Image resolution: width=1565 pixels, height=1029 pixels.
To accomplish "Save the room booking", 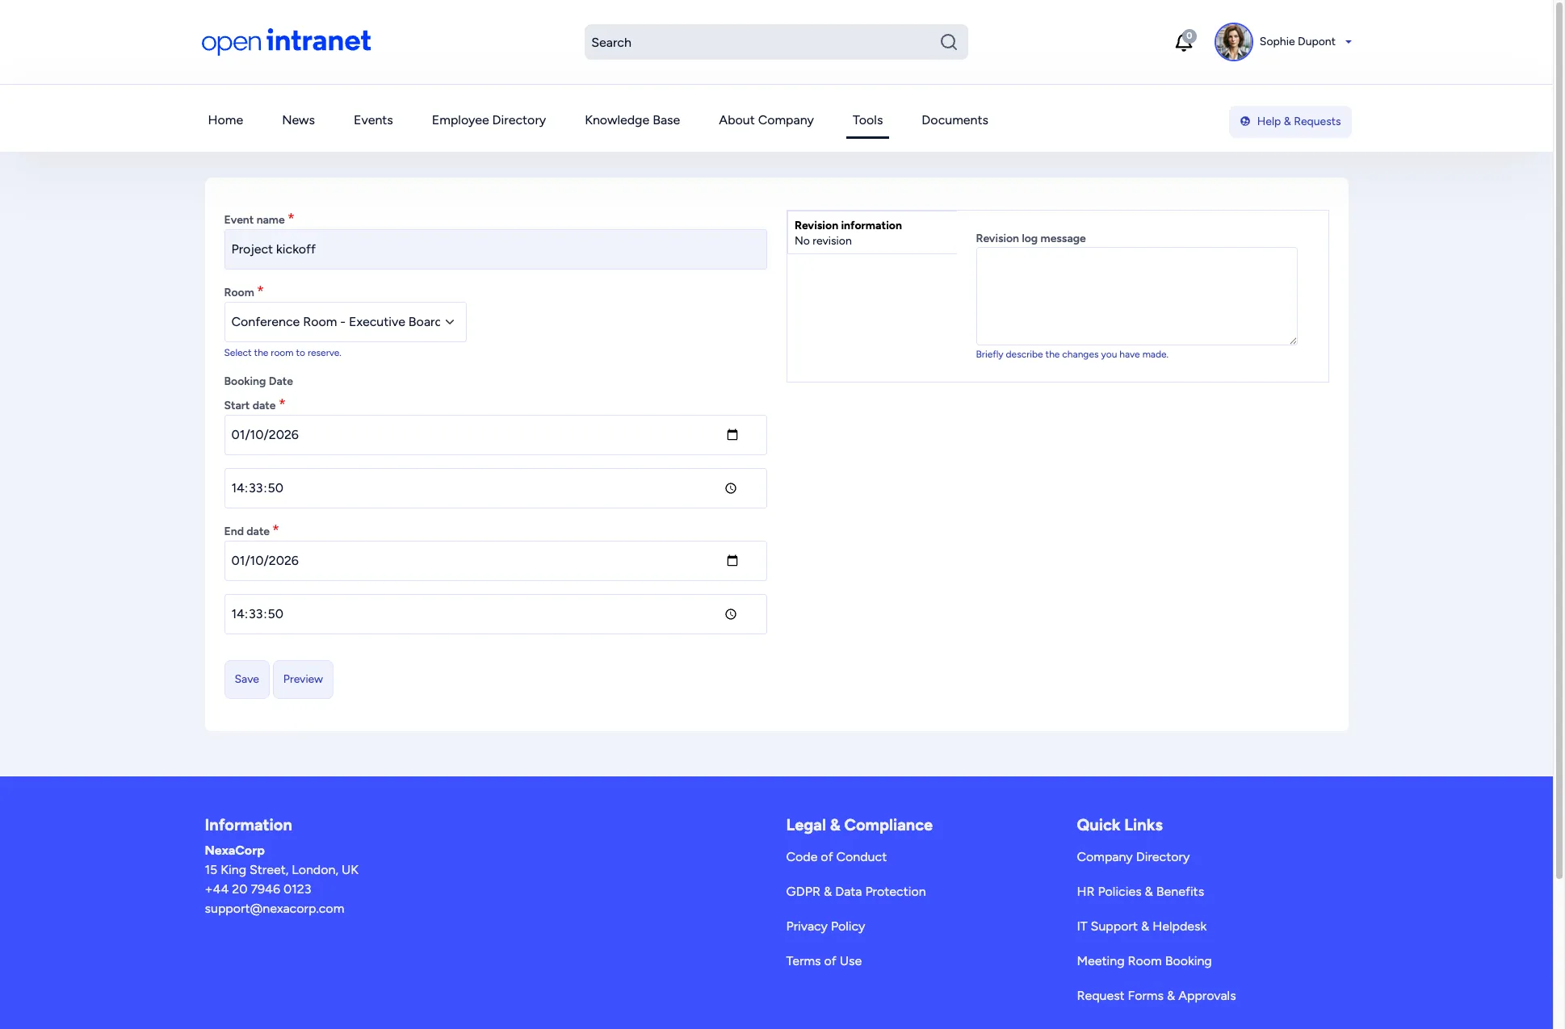I will (246, 680).
